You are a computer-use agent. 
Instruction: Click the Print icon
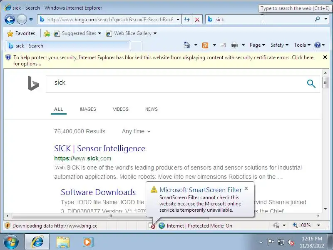click(234, 45)
